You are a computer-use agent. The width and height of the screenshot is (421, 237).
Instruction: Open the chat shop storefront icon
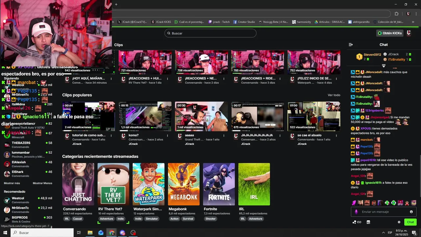[368, 222]
